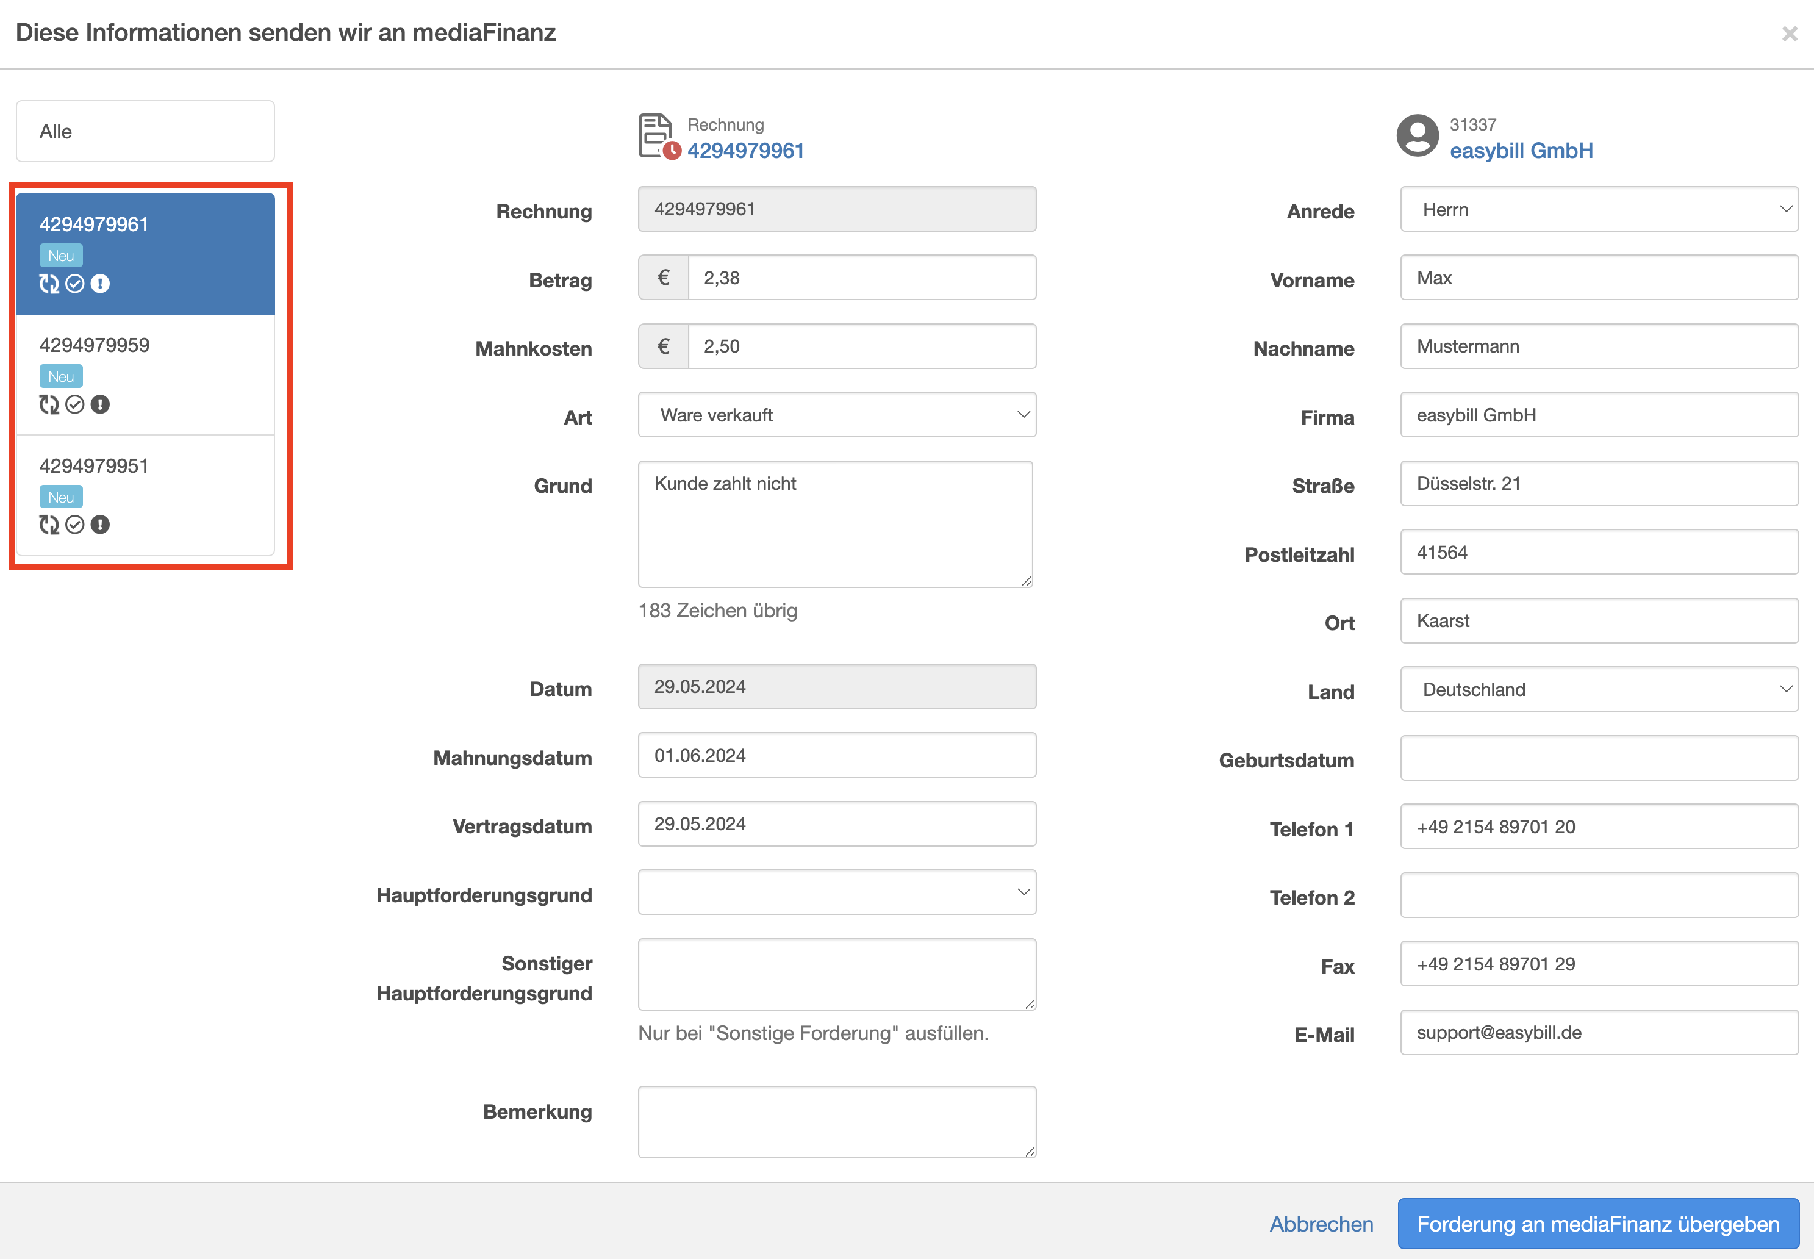Viewport: 1814px width, 1259px height.
Task: Open the Land dropdown showing Deutschland
Action: [1599, 689]
